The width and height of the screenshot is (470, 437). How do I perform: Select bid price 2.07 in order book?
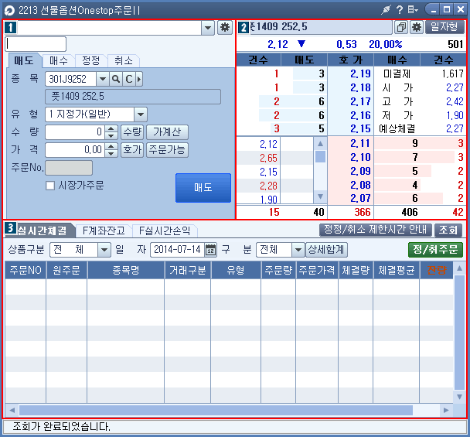pos(350,198)
